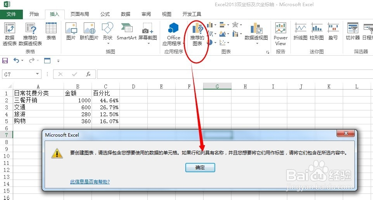Insert a SmartArt graphic

126,31
